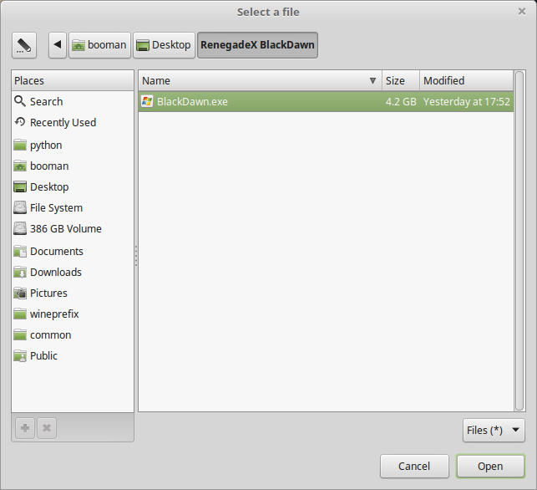Click the Recently Used clock icon
The width and height of the screenshot is (537, 490).
[x=20, y=122]
